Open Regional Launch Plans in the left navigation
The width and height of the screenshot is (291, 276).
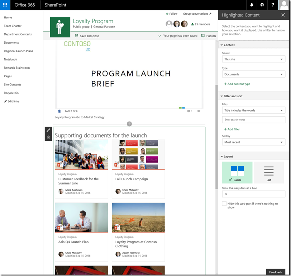[x=18, y=51]
